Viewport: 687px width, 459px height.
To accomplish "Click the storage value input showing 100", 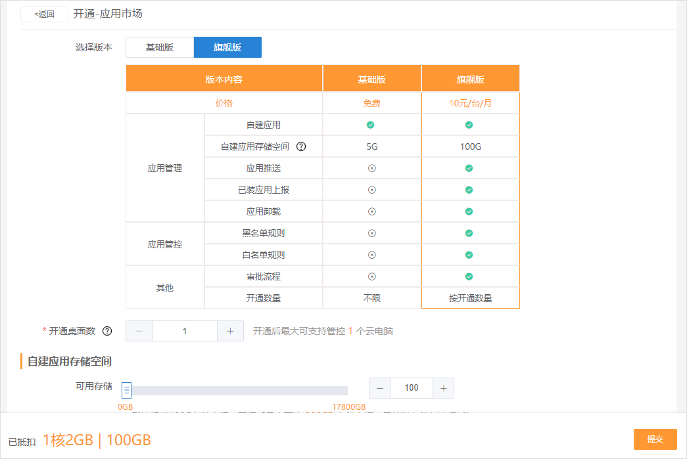I will (x=411, y=387).
